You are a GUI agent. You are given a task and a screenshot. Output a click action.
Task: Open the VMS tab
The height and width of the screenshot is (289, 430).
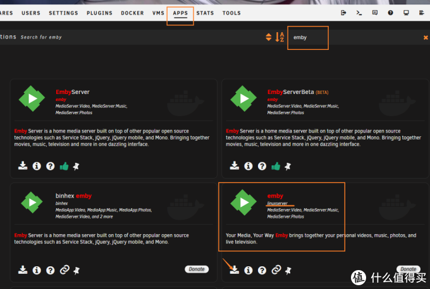158,13
